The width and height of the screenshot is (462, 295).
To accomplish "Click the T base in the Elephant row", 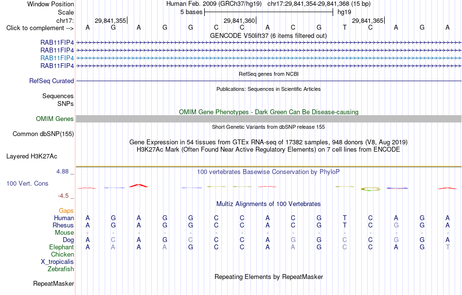I will coord(447,247).
